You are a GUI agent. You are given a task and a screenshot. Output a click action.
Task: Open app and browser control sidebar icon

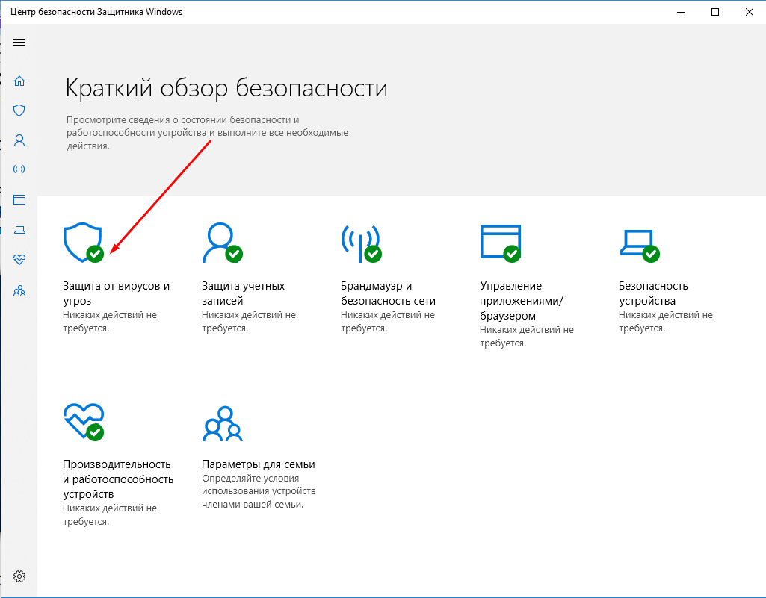(x=19, y=199)
